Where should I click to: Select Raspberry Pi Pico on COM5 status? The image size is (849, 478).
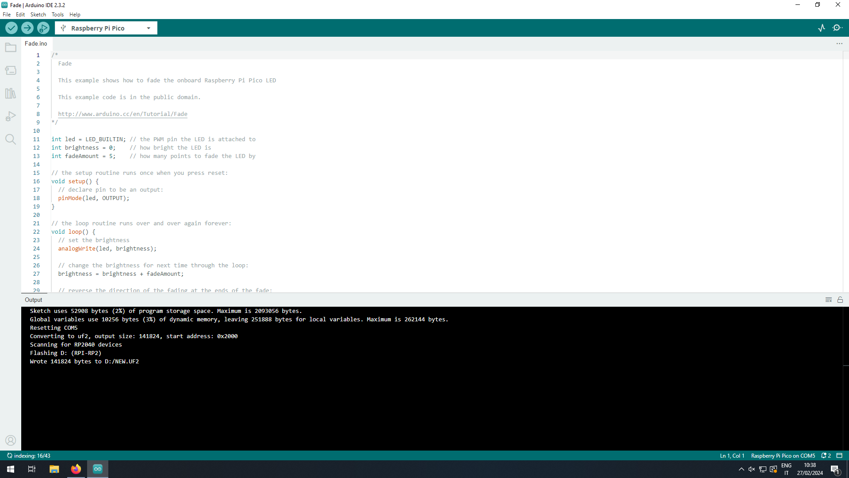coord(783,456)
